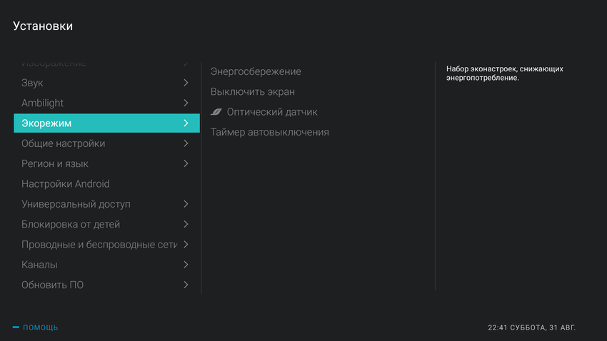Select the Энергосбережение option

(x=256, y=71)
